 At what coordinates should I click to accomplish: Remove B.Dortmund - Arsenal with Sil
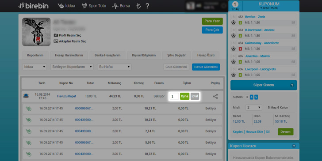pyautogui.click(x=293, y=36)
